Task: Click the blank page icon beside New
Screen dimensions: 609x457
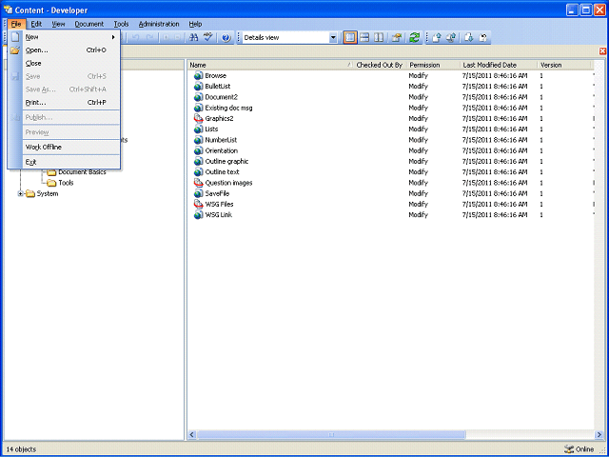Action: pyautogui.click(x=15, y=37)
